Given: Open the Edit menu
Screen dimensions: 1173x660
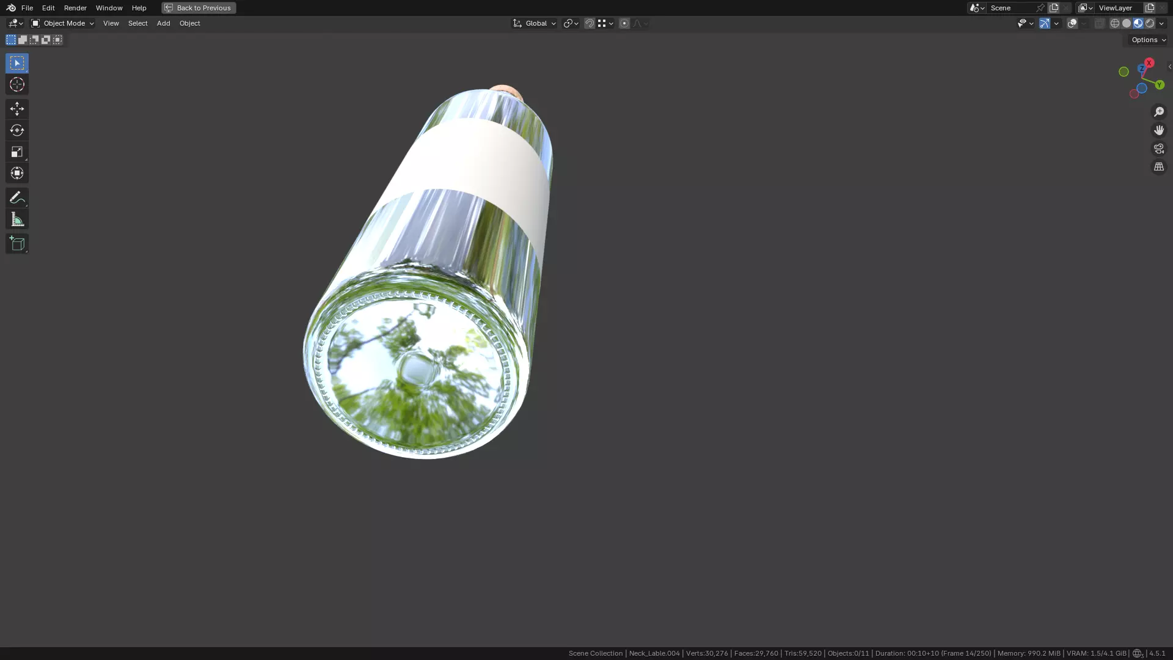Looking at the screenshot, I should [x=48, y=8].
